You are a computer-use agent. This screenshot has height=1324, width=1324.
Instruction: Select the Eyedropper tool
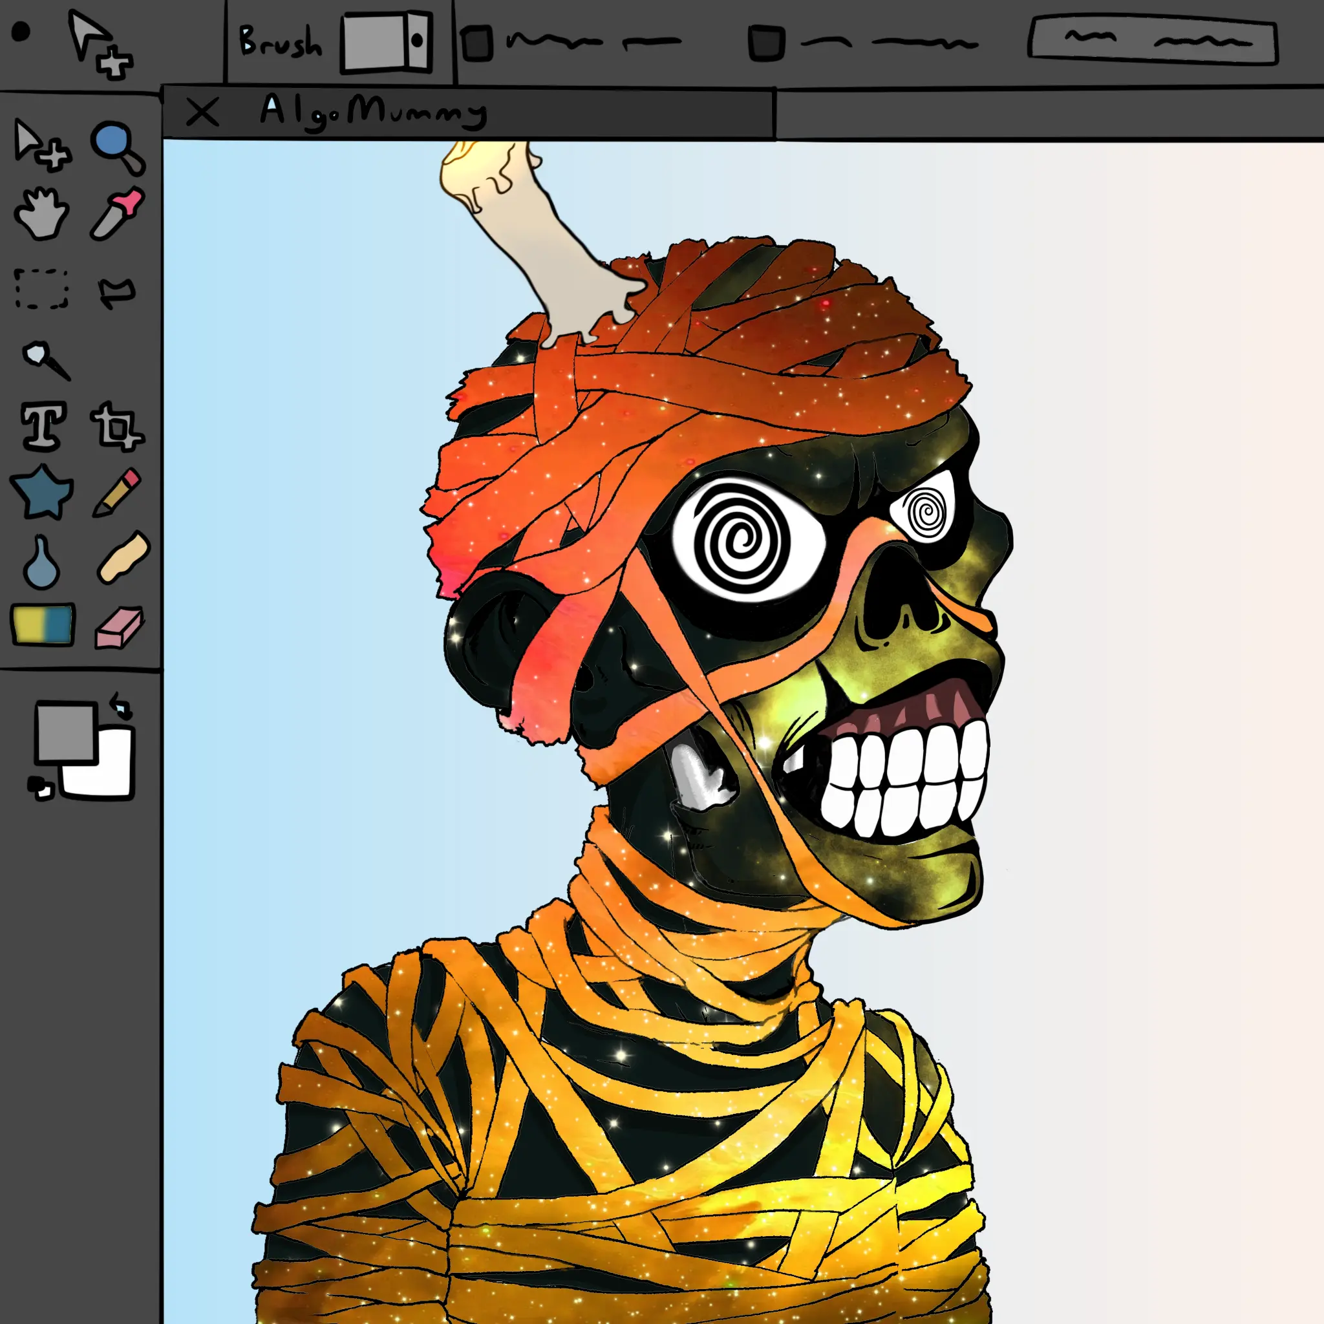click(116, 214)
